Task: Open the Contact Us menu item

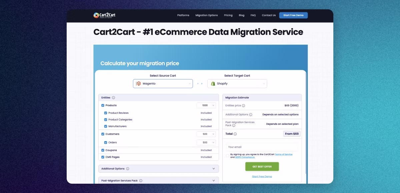Action: click(269, 15)
